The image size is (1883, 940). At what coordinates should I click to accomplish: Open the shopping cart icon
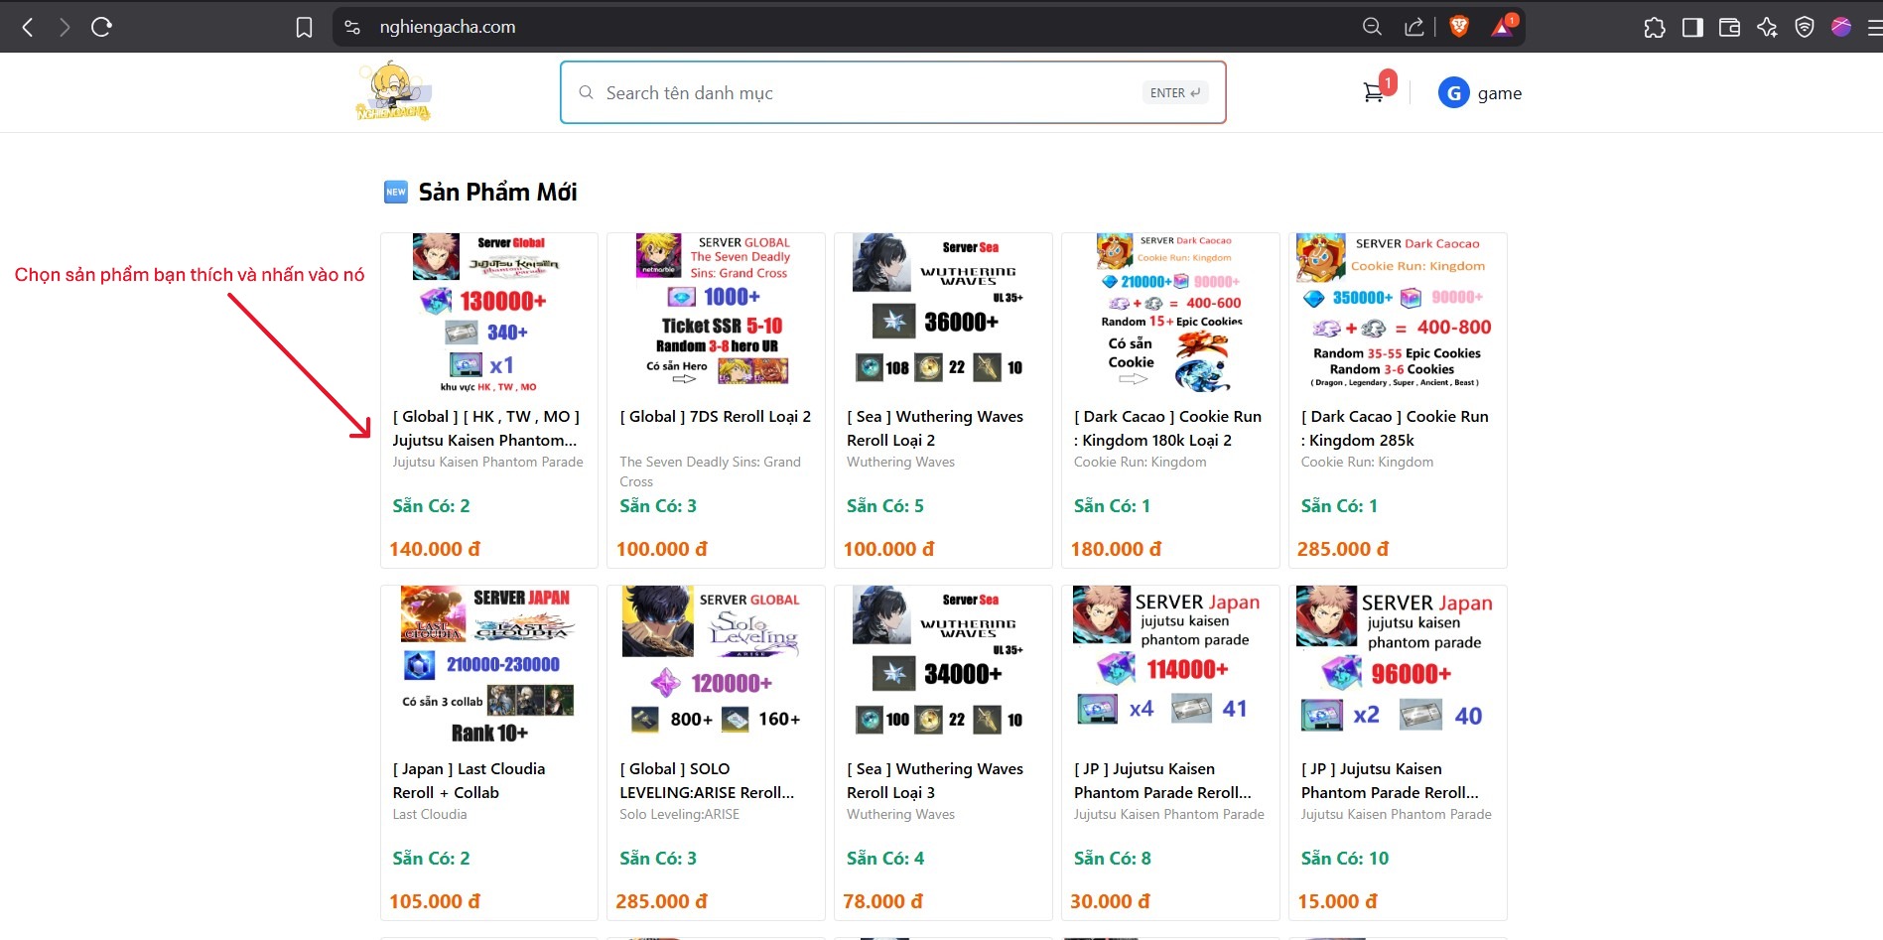tap(1373, 93)
